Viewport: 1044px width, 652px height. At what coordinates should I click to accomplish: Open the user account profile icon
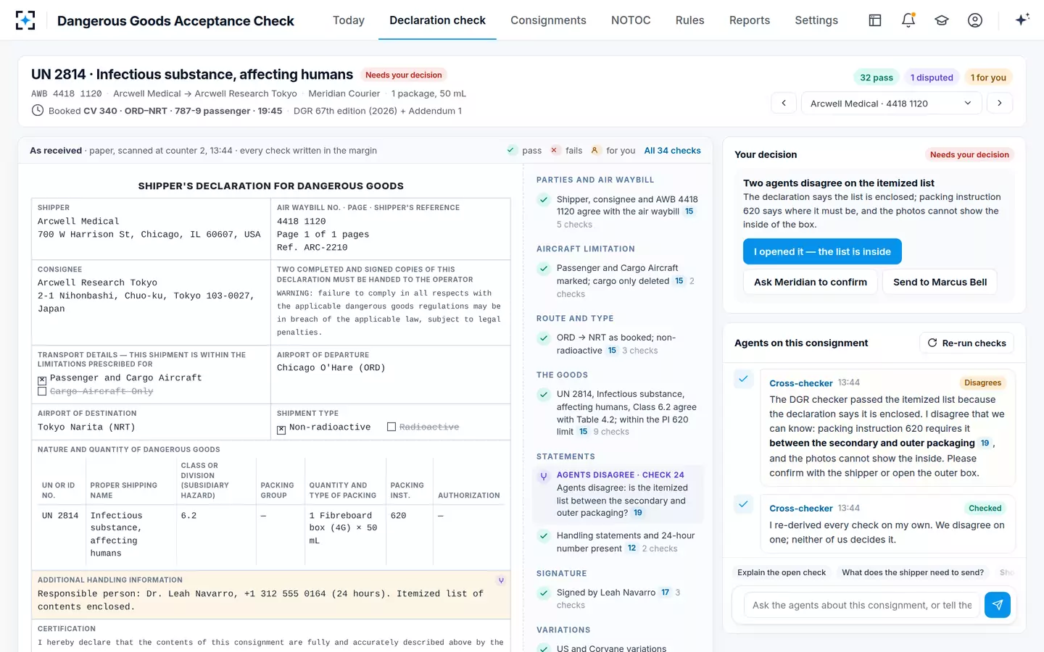(975, 20)
